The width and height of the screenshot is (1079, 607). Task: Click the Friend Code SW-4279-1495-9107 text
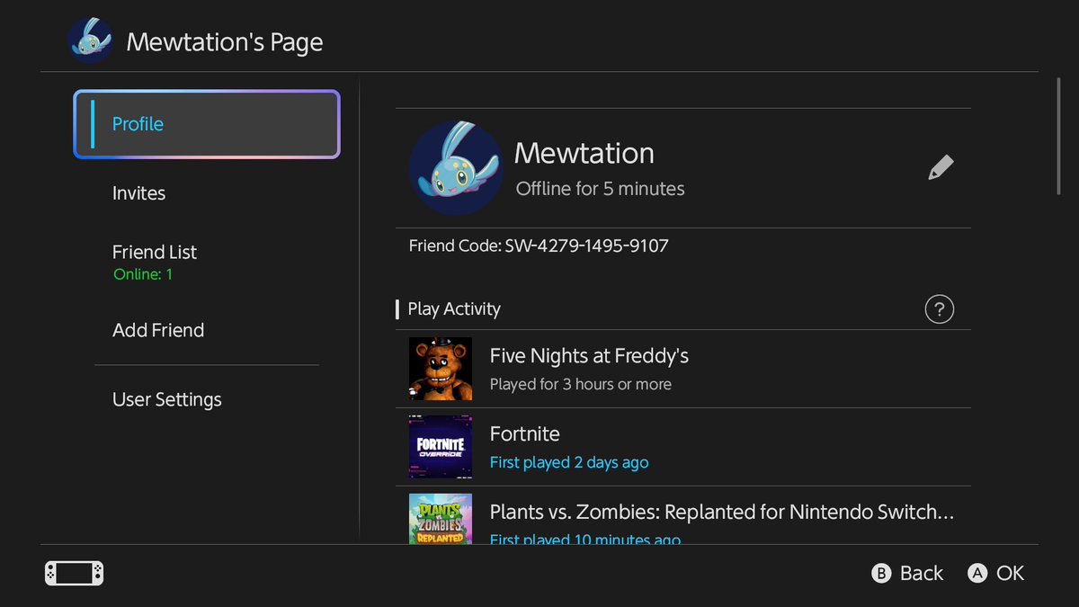pos(539,245)
